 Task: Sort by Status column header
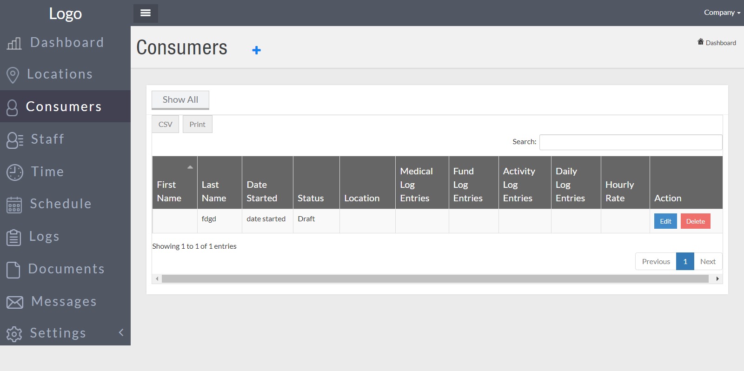(316, 182)
